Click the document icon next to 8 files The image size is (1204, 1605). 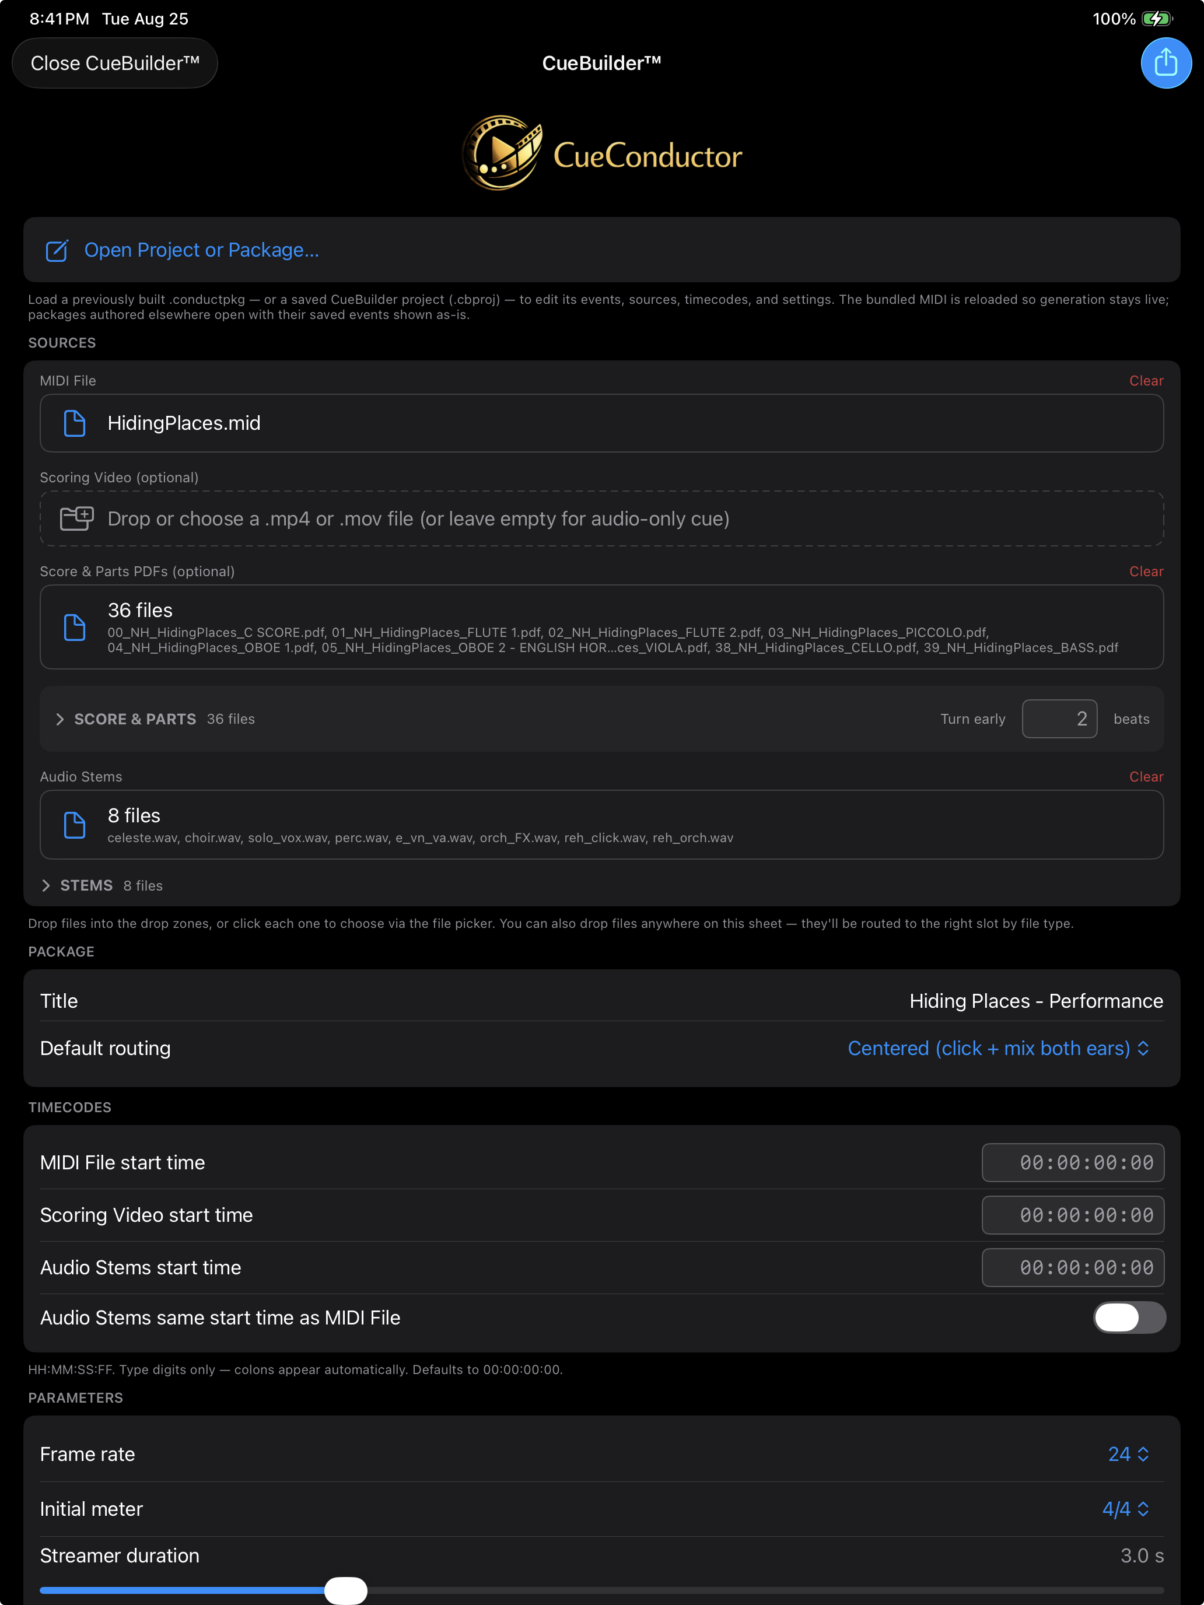75,825
